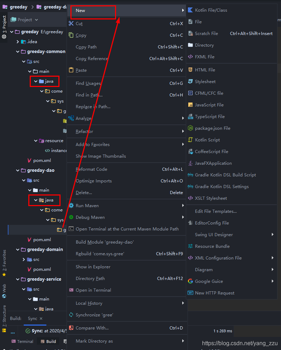Click the Google Guice icon
This screenshot has width=281, height=350.
[190, 281]
